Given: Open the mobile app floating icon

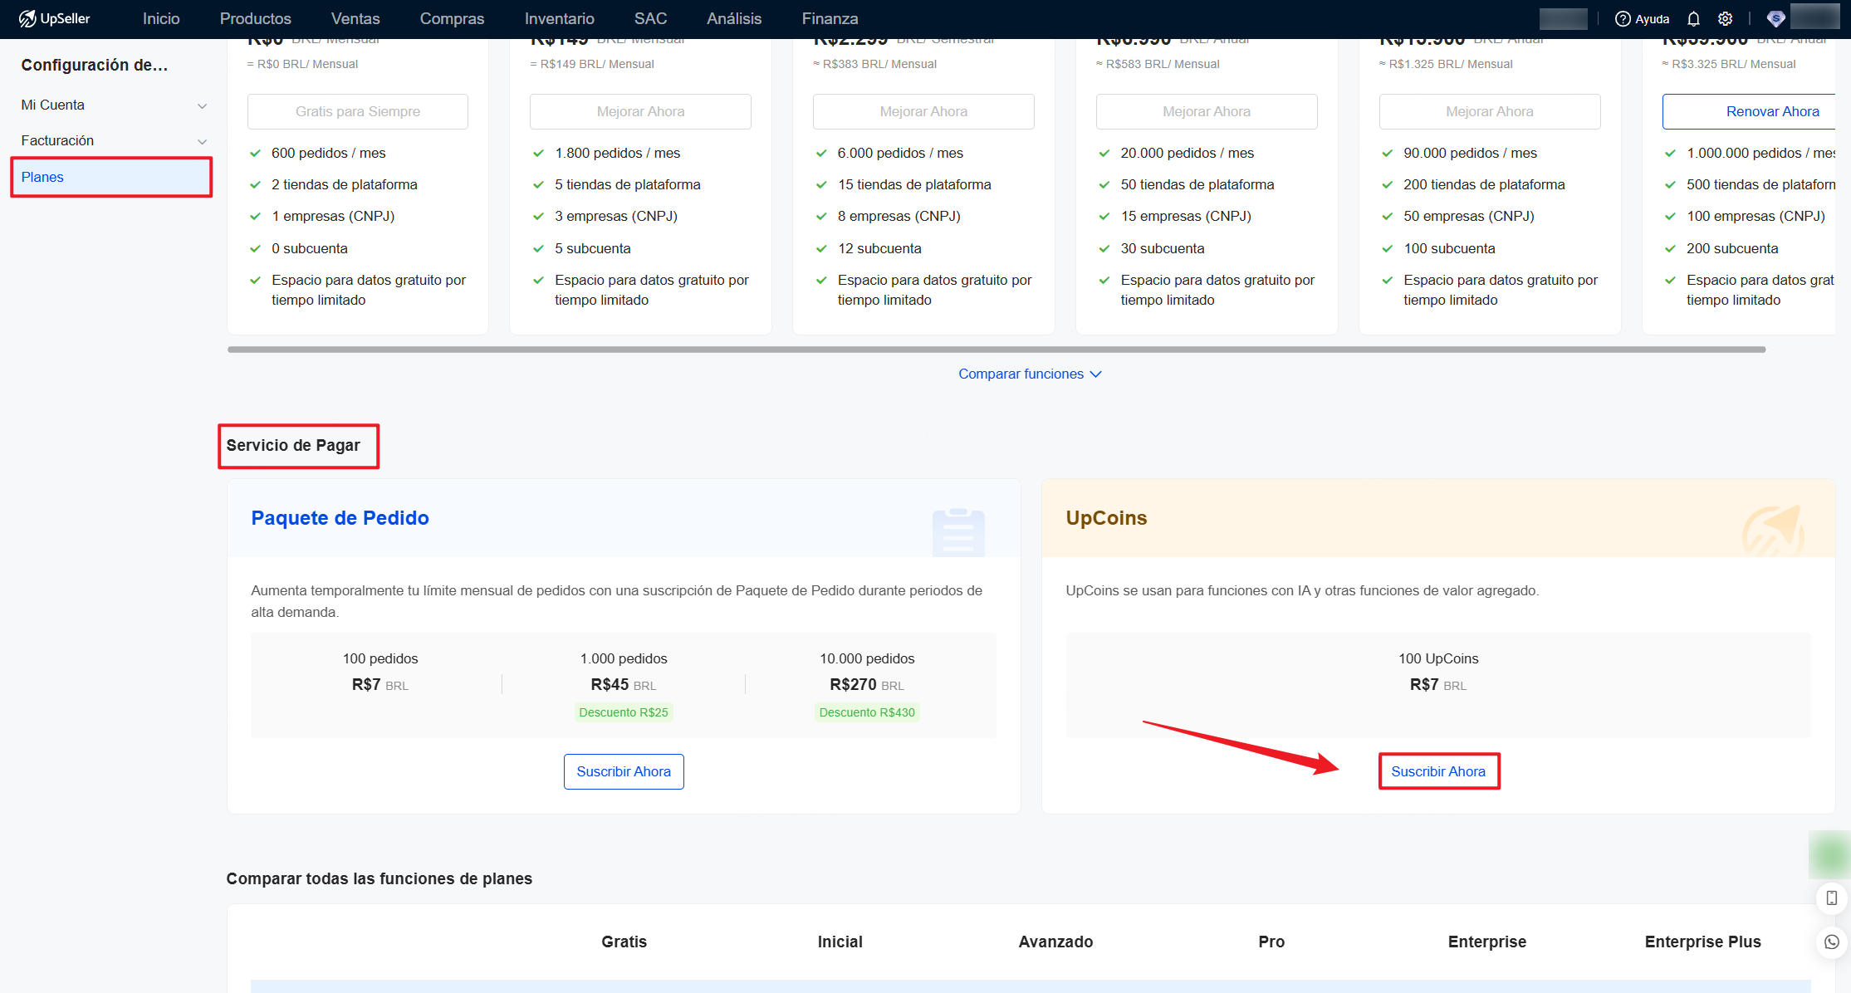Looking at the screenshot, I should 1830,898.
